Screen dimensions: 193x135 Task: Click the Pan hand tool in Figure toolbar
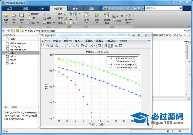click(77, 46)
